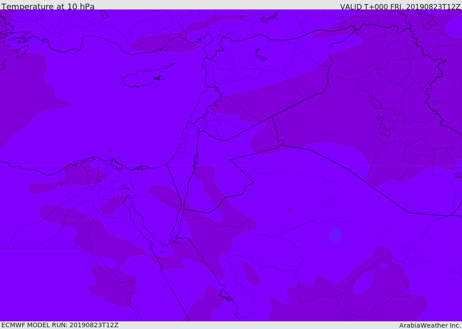Image resolution: width=462 pixels, height=329 pixels.
Task: Click the 'ArabiaWeather Inc.' credit text
Action: click(430, 325)
